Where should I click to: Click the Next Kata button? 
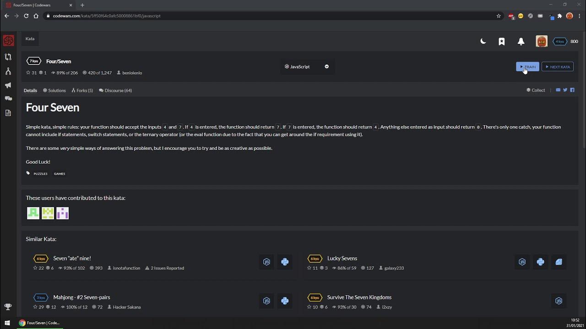558,67
